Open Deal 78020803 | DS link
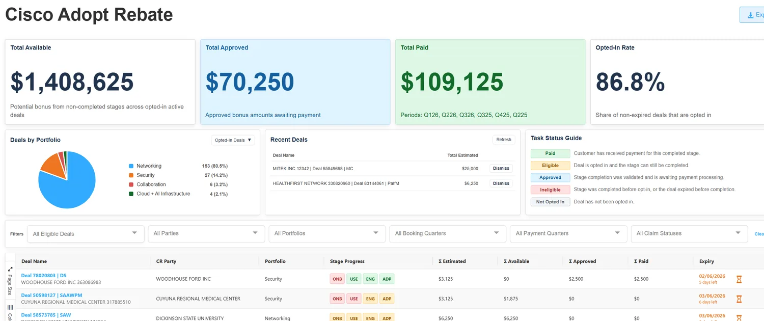Screen dimensions: 764x321 point(44,276)
